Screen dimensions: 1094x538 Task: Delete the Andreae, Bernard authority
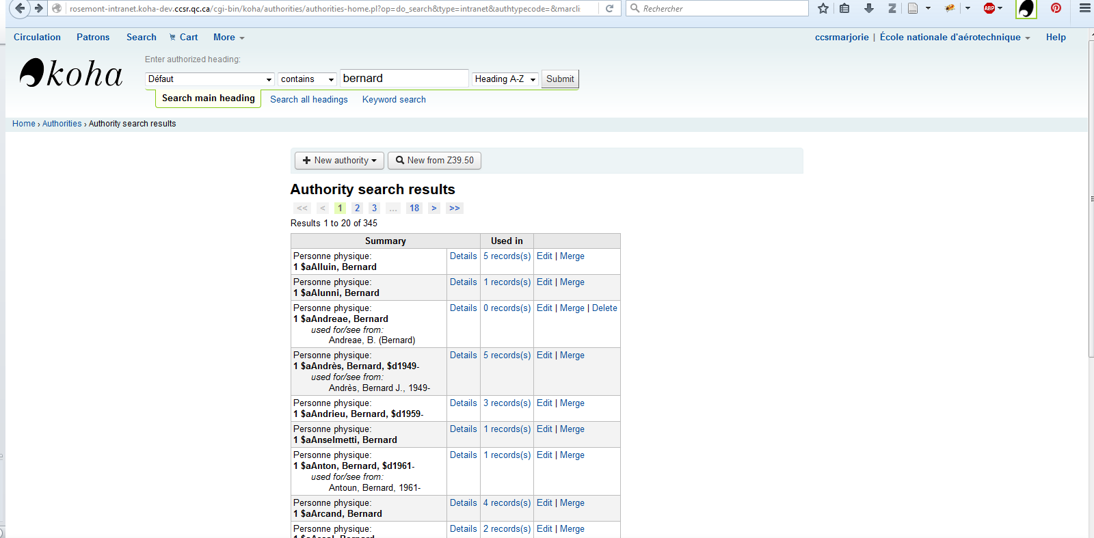tap(604, 308)
